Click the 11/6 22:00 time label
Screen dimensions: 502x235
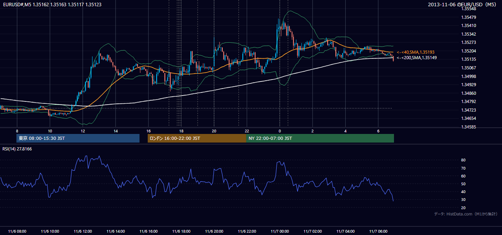coord(247,231)
